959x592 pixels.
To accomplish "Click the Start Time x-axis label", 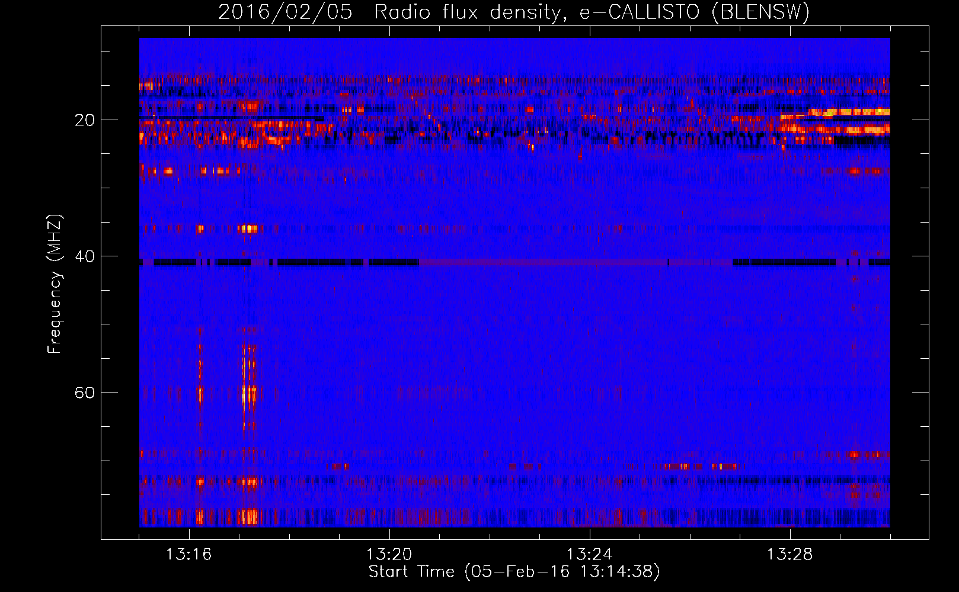I will 514,572.
